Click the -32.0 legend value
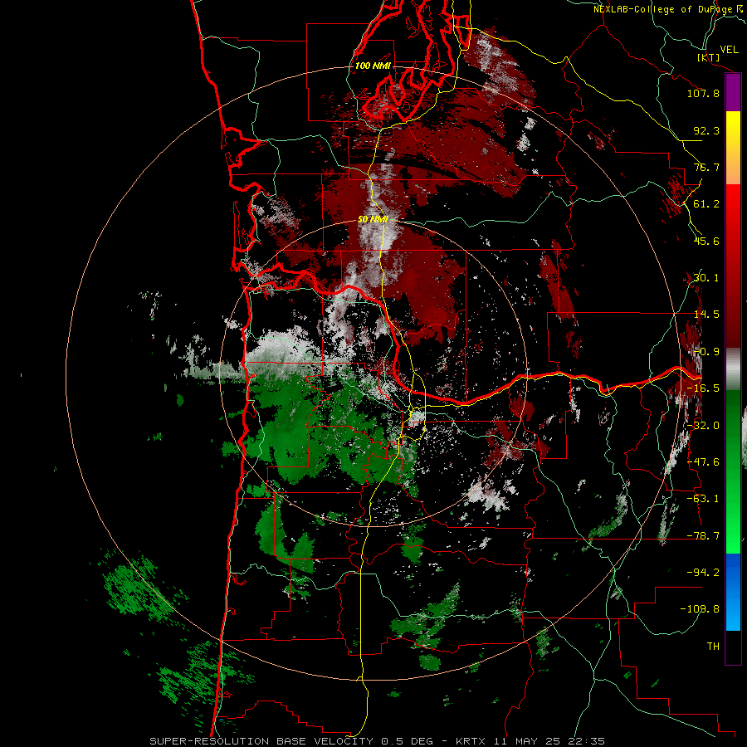 pos(703,426)
